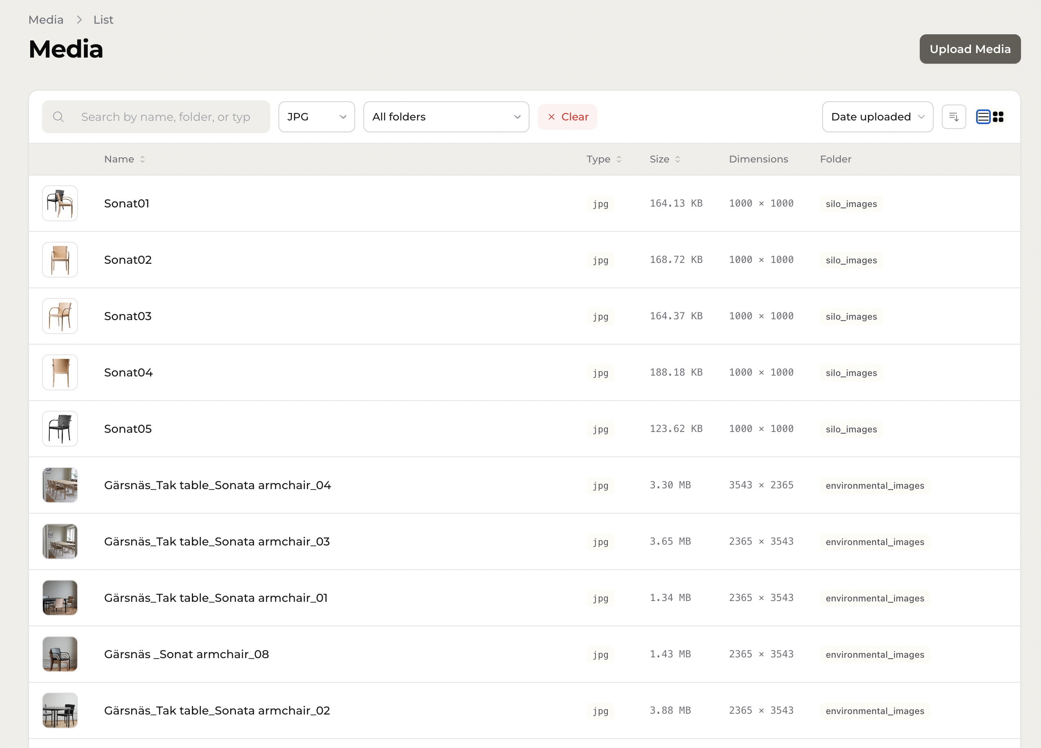1041x748 pixels.
Task: Click the 1.34 MB size value
Action: 670,598
